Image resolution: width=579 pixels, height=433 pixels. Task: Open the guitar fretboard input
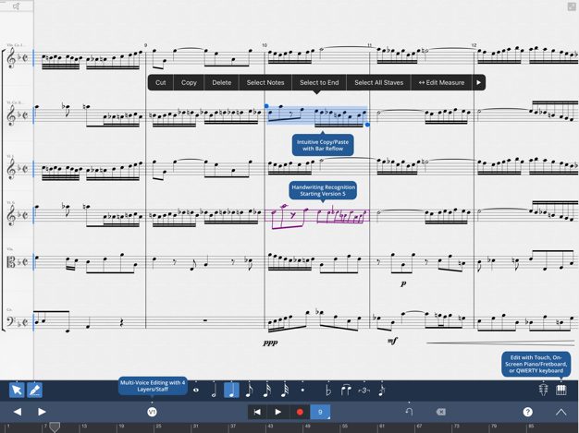pyautogui.click(x=544, y=390)
